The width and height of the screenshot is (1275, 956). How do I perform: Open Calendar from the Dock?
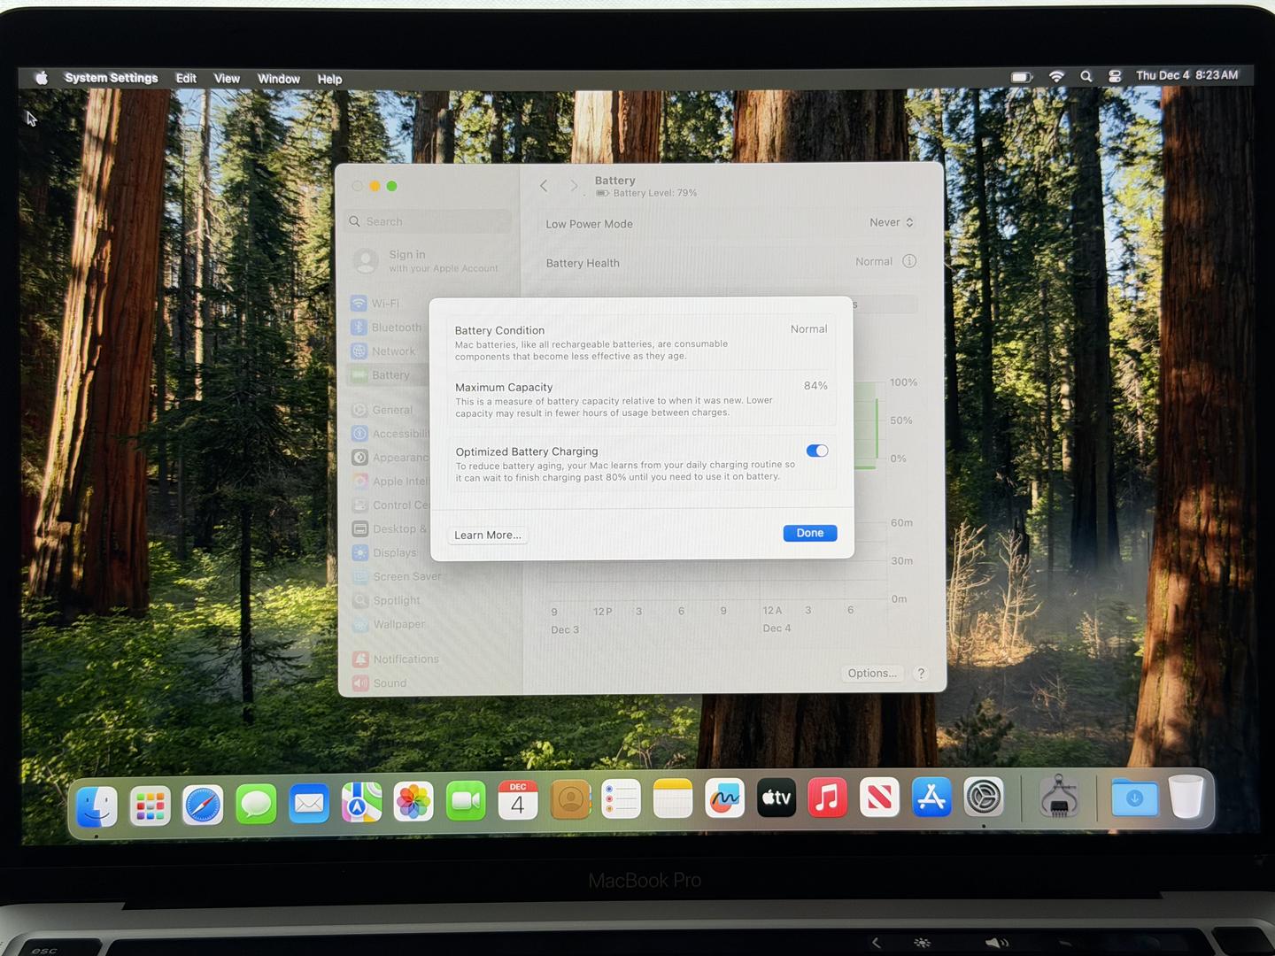(518, 801)
